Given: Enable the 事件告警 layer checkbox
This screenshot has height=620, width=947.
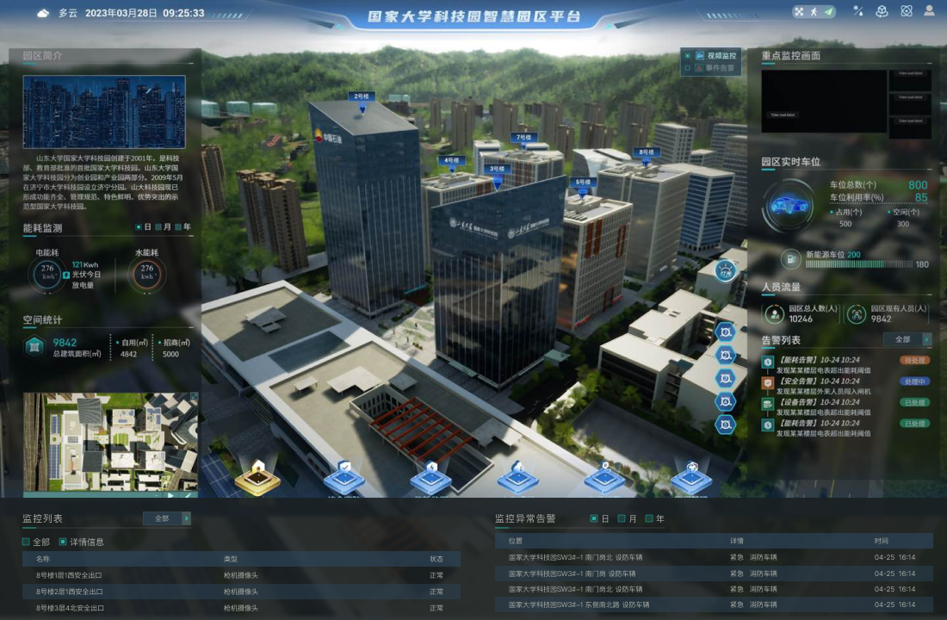Looking at the screenshot, I should (688, 68).
